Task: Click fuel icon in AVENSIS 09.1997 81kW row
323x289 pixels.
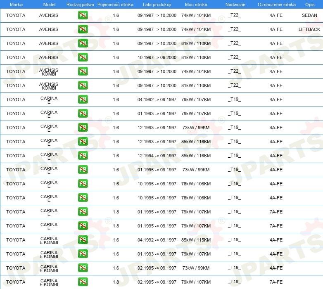Action: [x=83, y=43]
